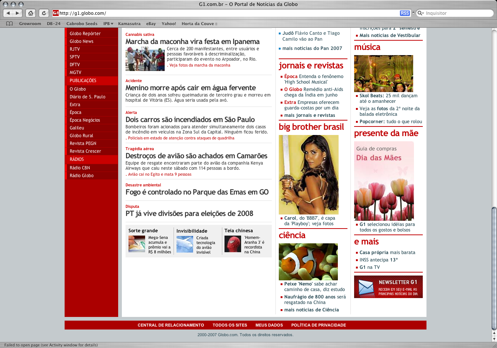This screenshot has height=348, width=497.
Task: Open headline PT já vive divisões para eleições de 2008
Action: 189,213
